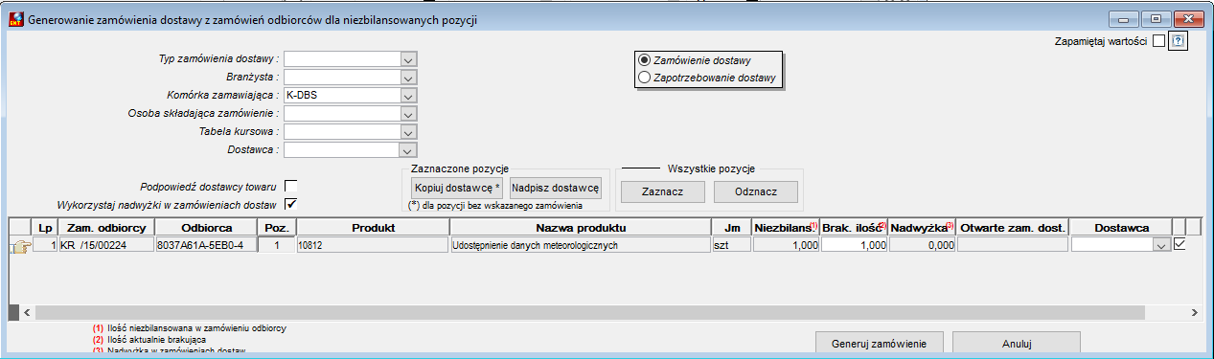Click the Nadpisz dostawcę button
The height and width of the screenshot is (359, 1214).
point(556,188)
